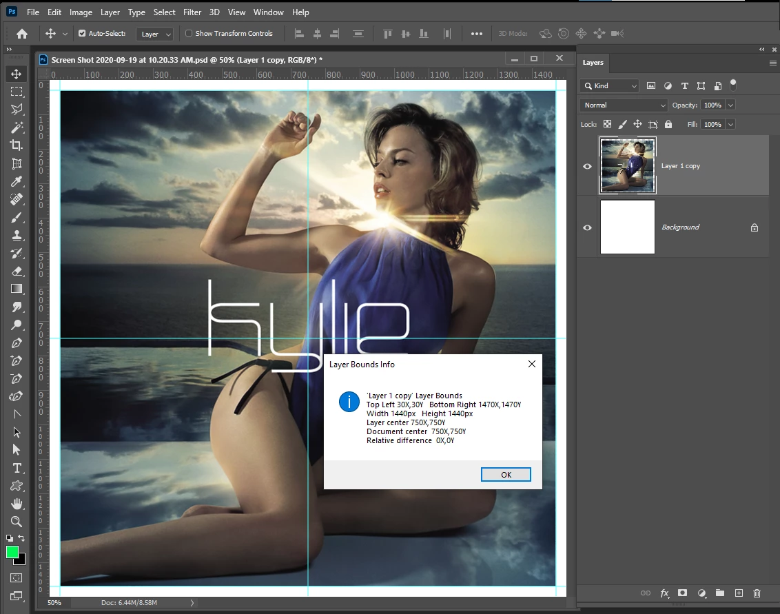Click the delete layer trash icon
Screen dimensions: 780x614
tap(757, 593)
